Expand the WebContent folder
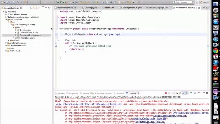This screenshot has height=124, width=220. click(x=6, y=51)
